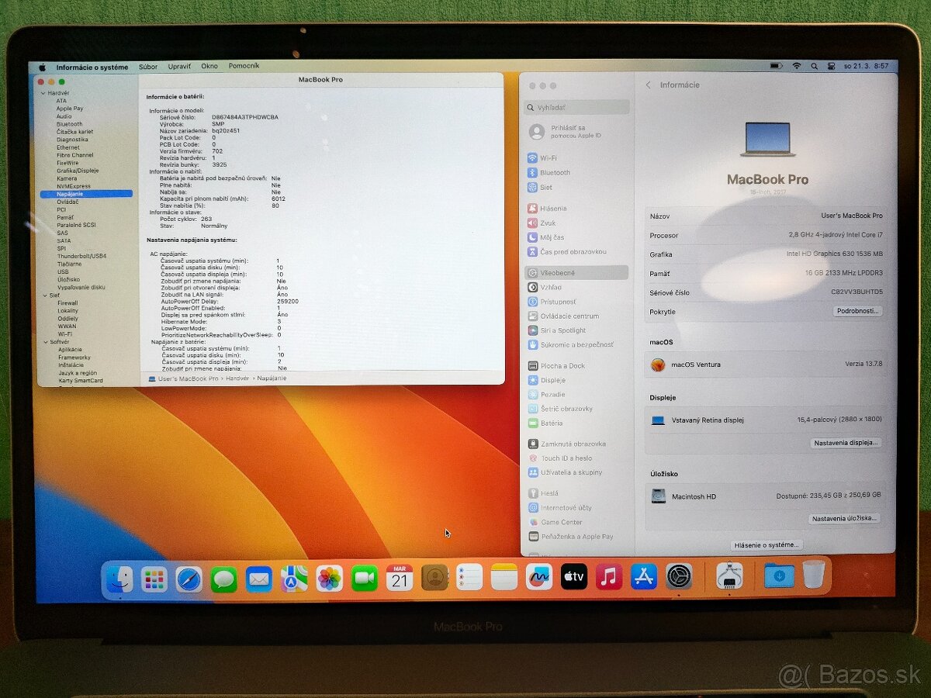Collapse the Hardvér section
The width and height of the screenshot is (931, 698).
click(x=44, y=92)
